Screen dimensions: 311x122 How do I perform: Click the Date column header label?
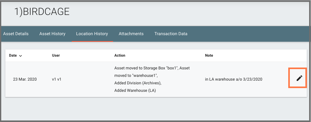tap(13, 55)
